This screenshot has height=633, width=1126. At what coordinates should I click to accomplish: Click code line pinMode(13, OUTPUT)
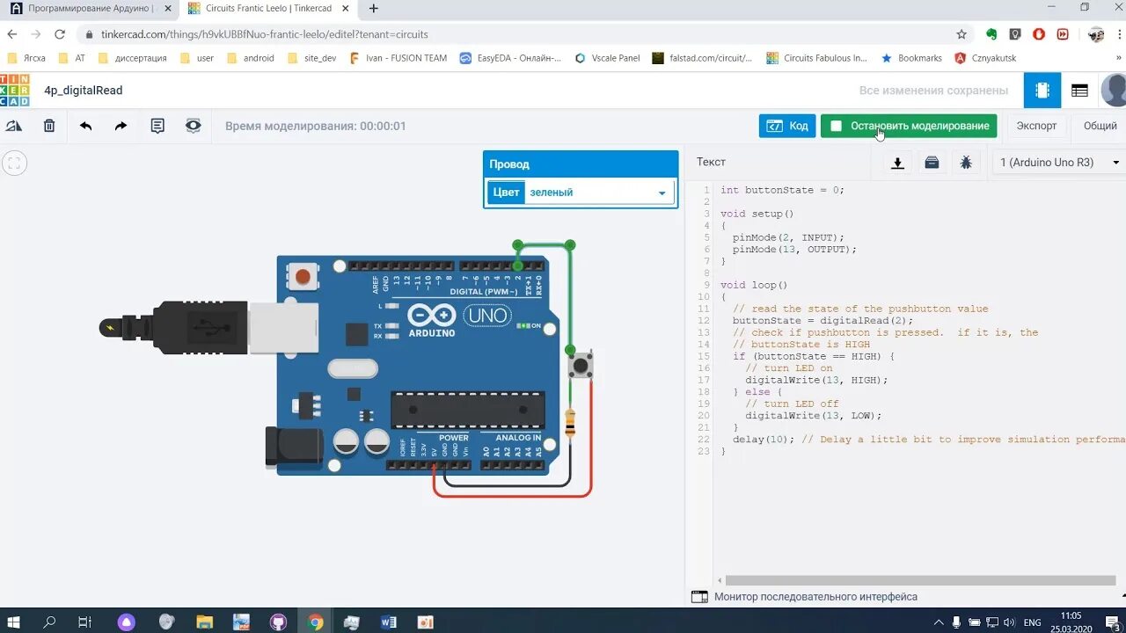[x=794, y=250]
